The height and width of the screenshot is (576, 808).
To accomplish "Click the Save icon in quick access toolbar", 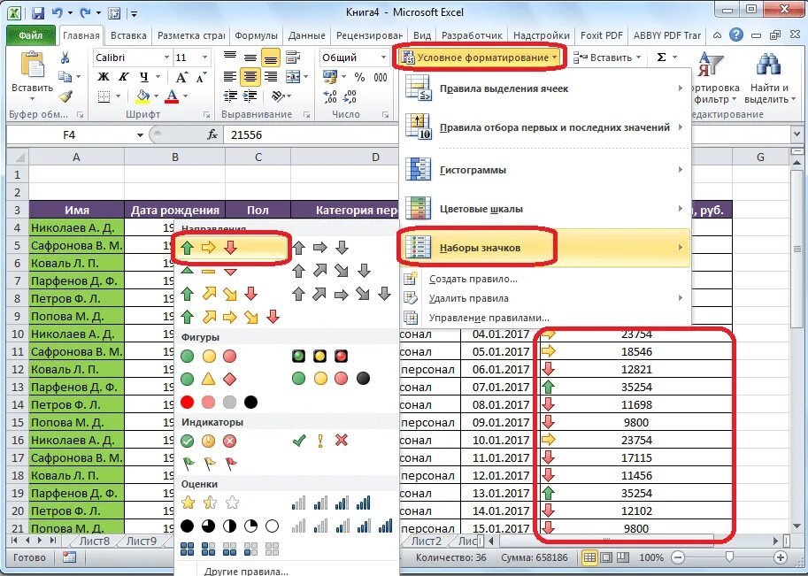I will (x=37, y=13).
